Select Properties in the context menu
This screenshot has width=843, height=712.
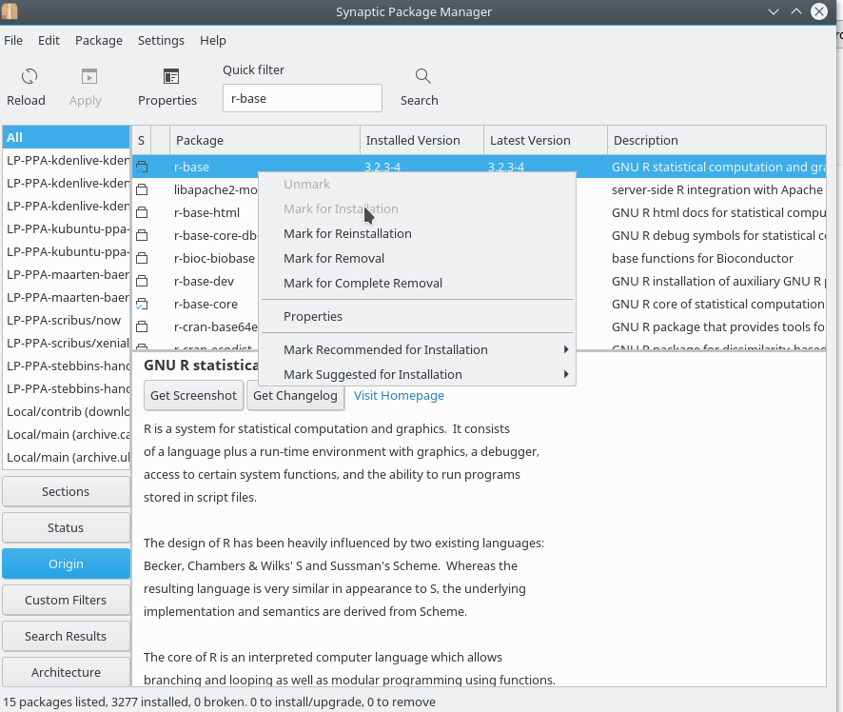417,316
